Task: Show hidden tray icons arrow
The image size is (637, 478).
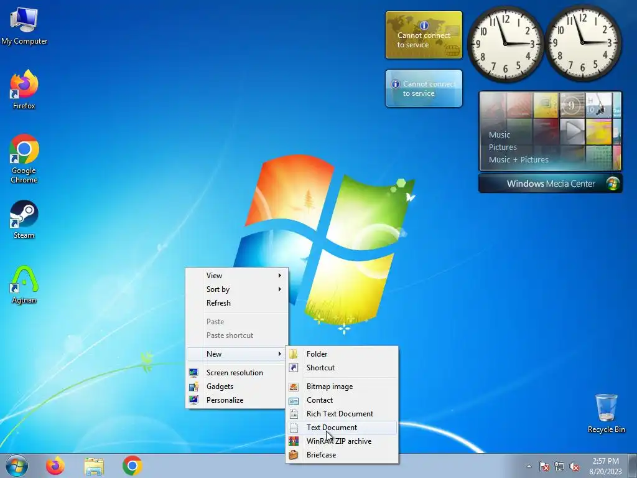Action: coord(529,466)
